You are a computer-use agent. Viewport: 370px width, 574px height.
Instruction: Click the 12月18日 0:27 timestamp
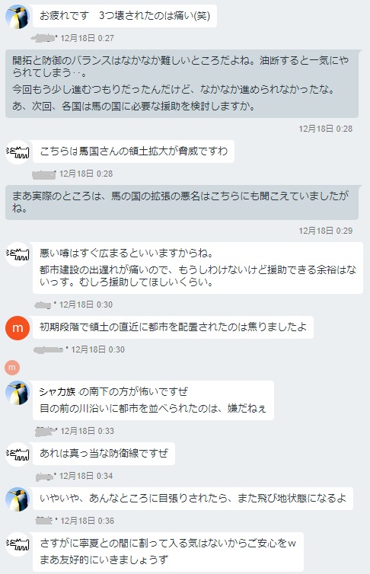pos(87,38)
